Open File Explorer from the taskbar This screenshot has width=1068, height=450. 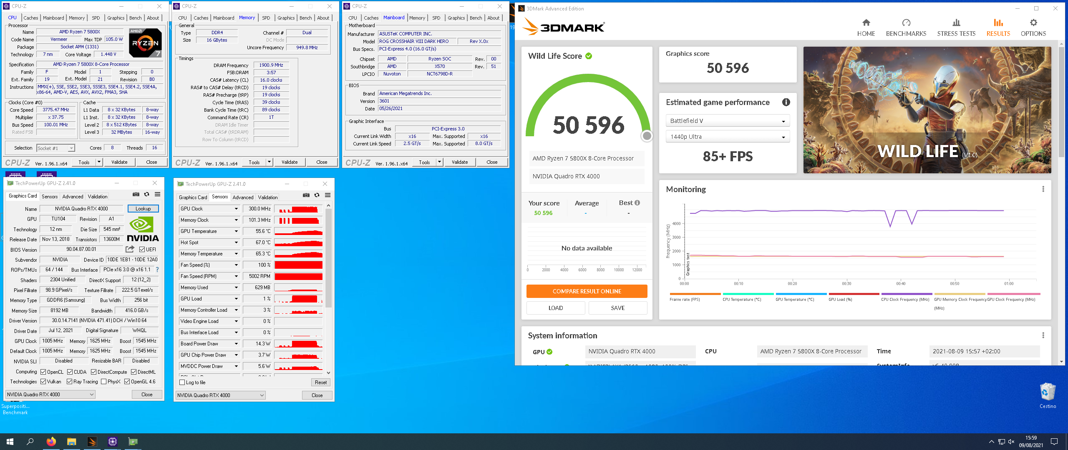pyautogui.click(x=71, y=442)
